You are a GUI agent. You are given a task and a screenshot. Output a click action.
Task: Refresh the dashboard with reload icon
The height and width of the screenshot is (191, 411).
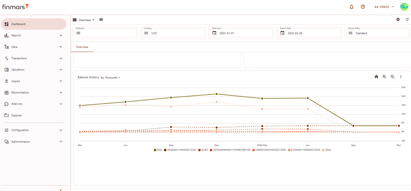(x=407, y=20)
